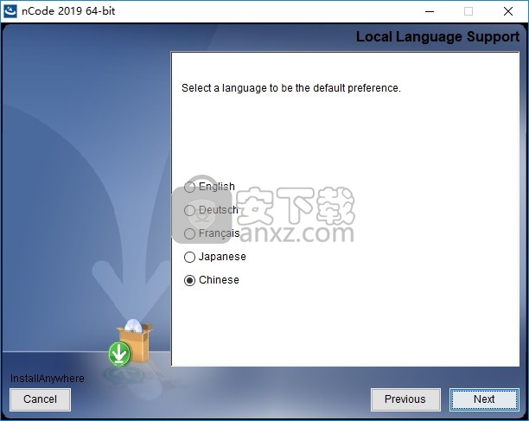Click the Next button
Screen dimensions: 529x421
coord(484,399)
